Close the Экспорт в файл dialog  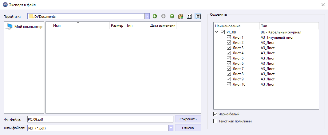[323, 5]
